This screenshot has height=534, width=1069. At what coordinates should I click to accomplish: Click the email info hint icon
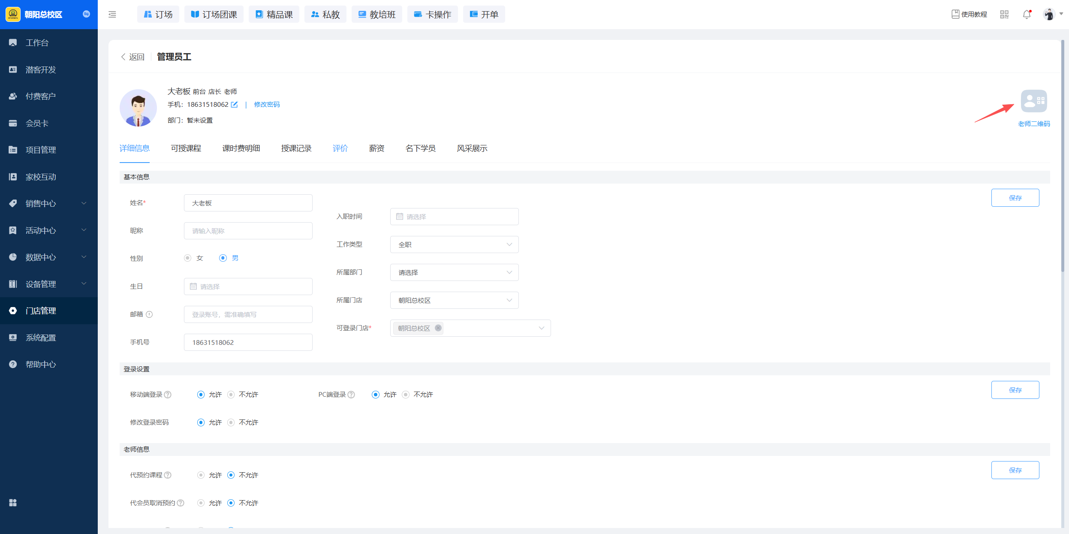coord(149,314)
